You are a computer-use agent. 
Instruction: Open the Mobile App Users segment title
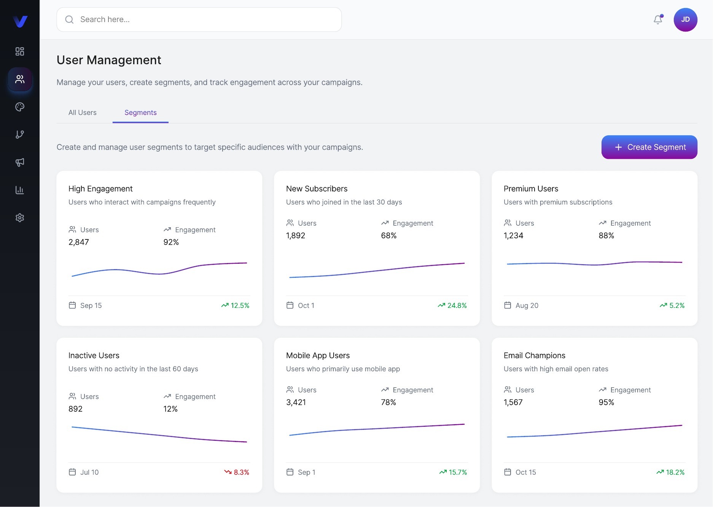point(318,356)
